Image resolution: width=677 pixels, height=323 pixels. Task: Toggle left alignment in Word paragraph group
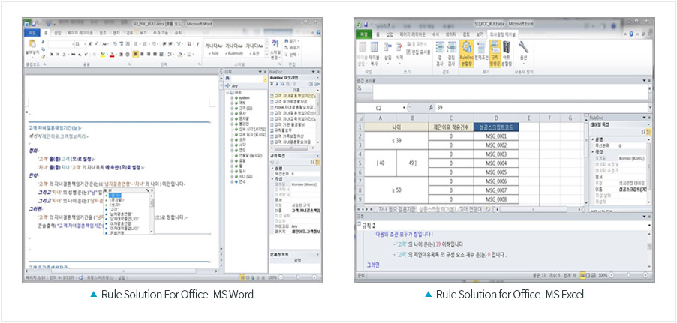coord(136,55)
